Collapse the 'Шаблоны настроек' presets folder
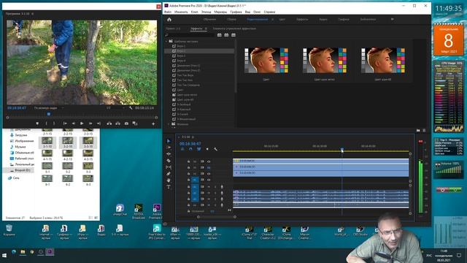This screenshot has width=467, height=263. pyautogui.click(x=167, y=42)
